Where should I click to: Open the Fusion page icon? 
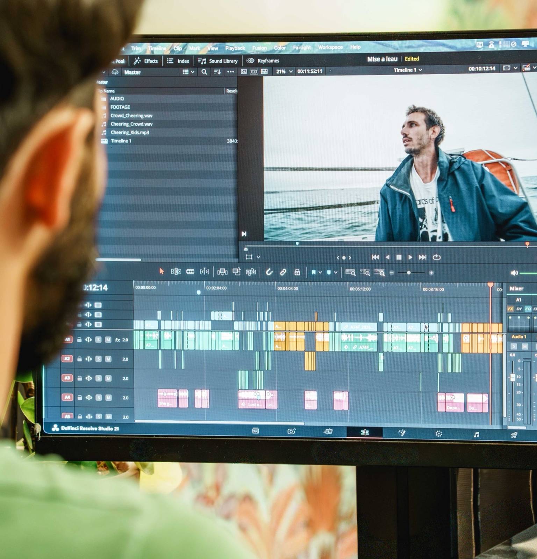coord(402,433)
